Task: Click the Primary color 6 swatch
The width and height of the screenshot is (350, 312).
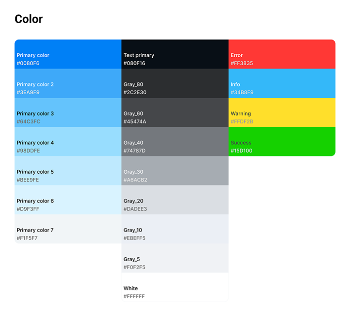Action: pos(68,200)
